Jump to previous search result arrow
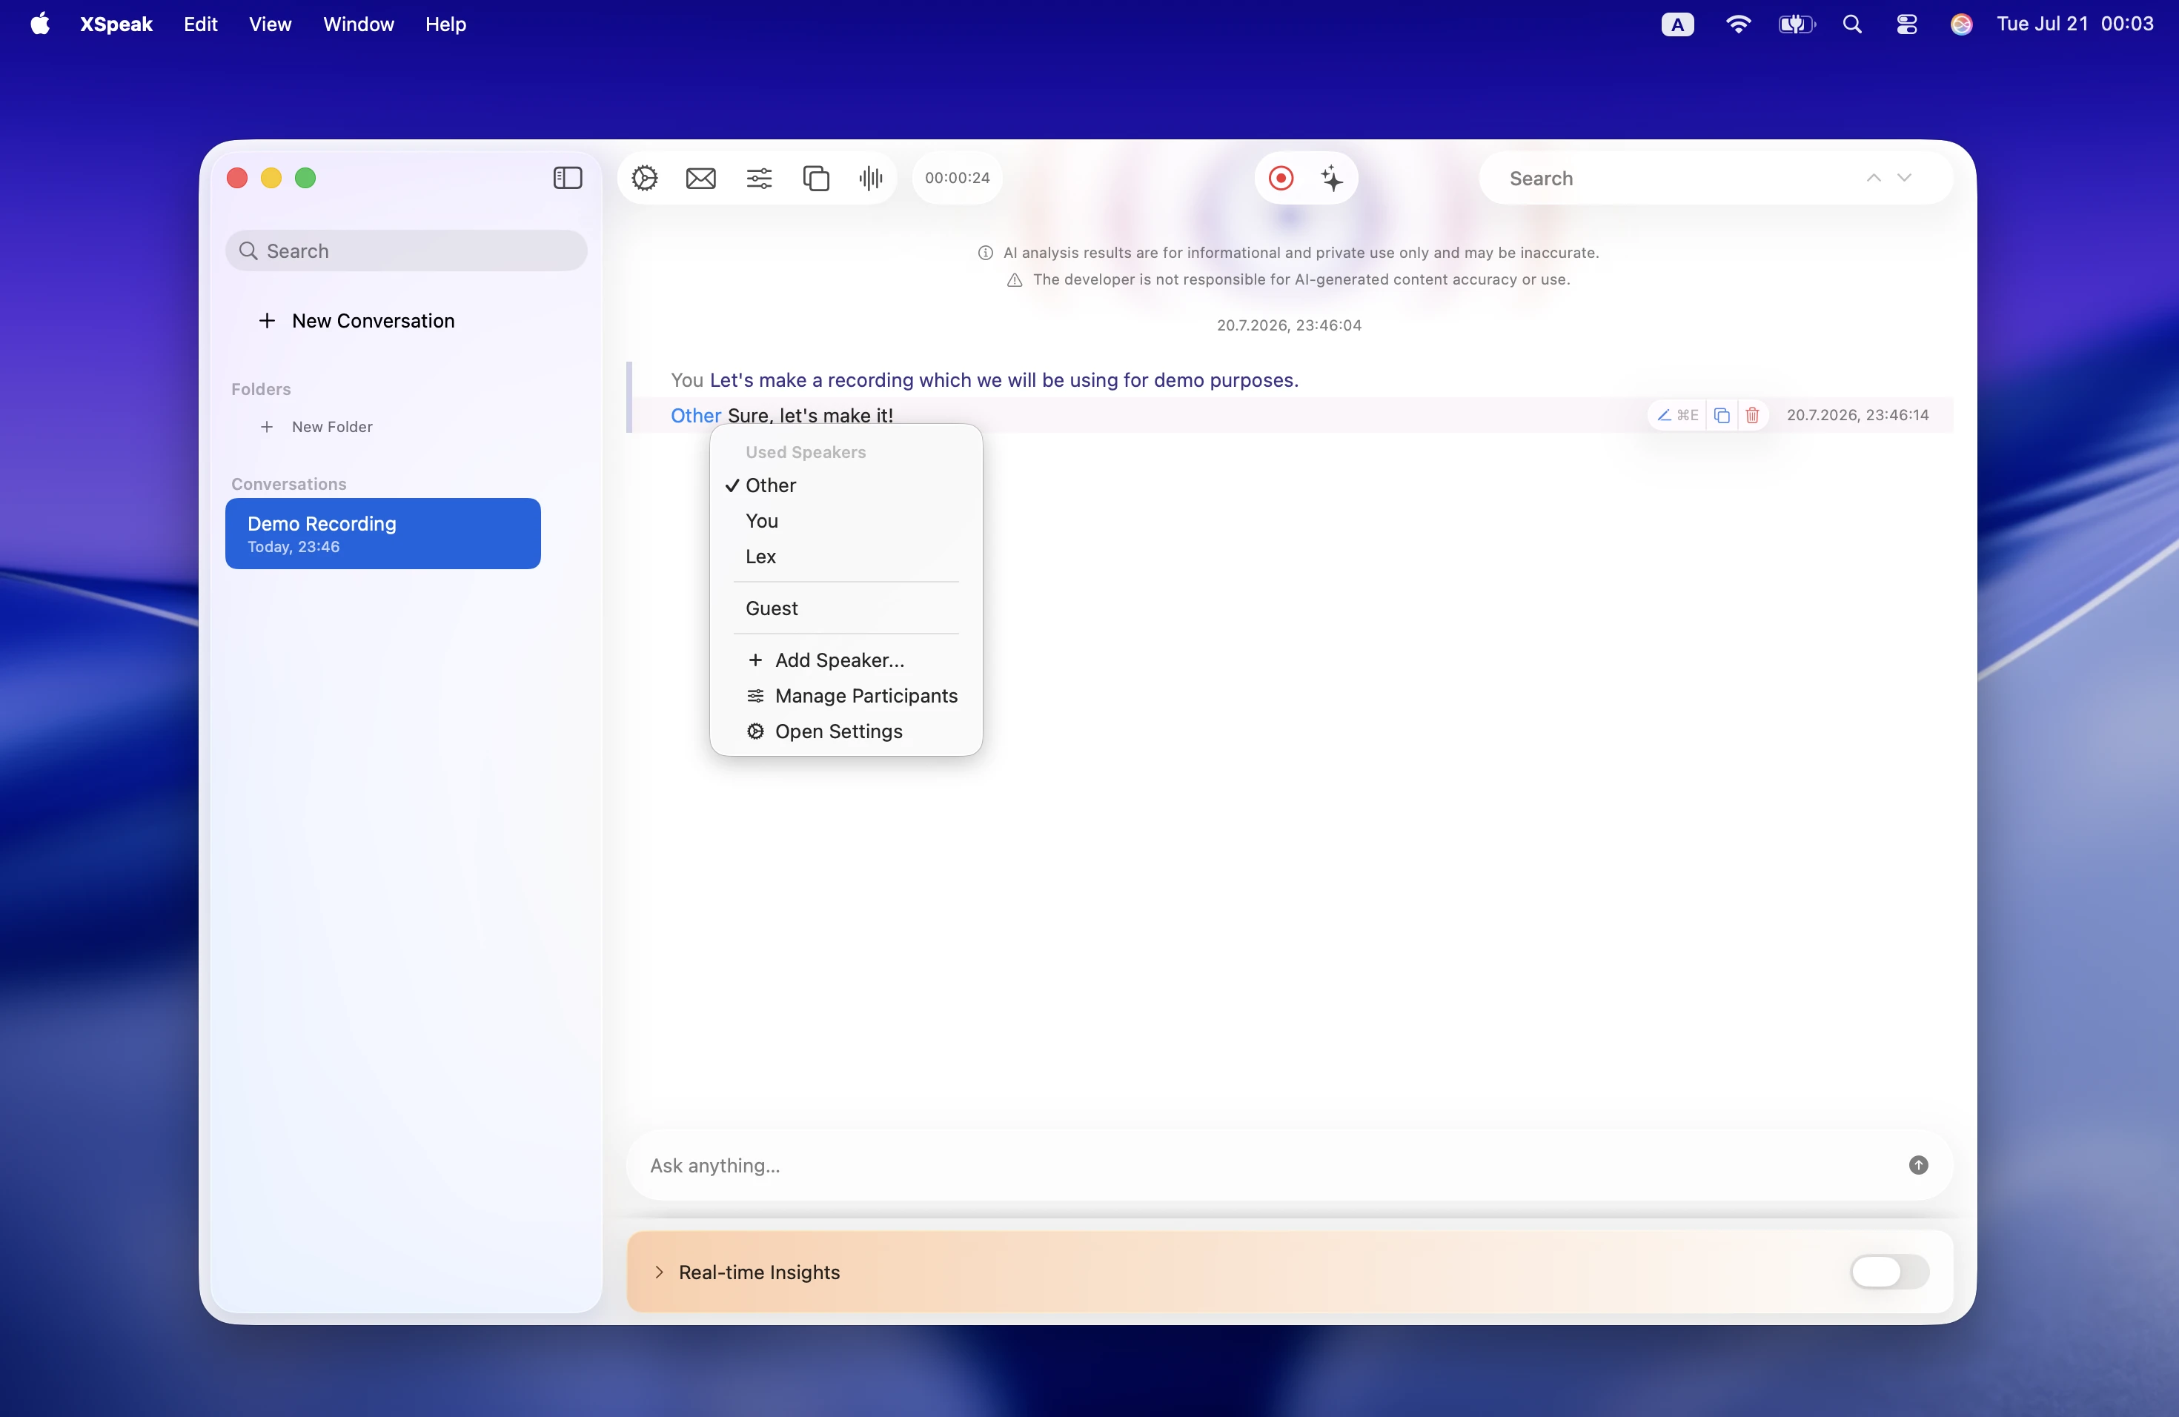Image resolution: width=2179 pixels, height=1417 pixels. point(1873,178)
